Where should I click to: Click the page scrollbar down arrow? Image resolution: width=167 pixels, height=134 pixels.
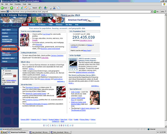tap(166, 126)
